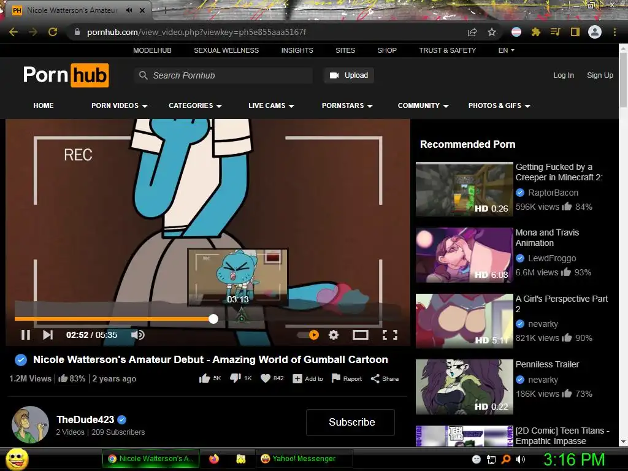The width and height of the screenshot is (628, 471).
Task: Open the MODELHUB link
Action: coord(152,50)
